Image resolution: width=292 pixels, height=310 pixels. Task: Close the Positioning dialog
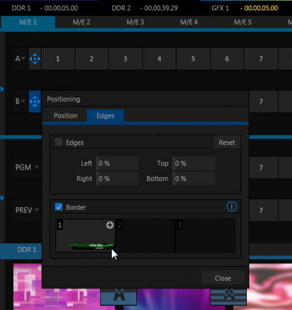223,278
